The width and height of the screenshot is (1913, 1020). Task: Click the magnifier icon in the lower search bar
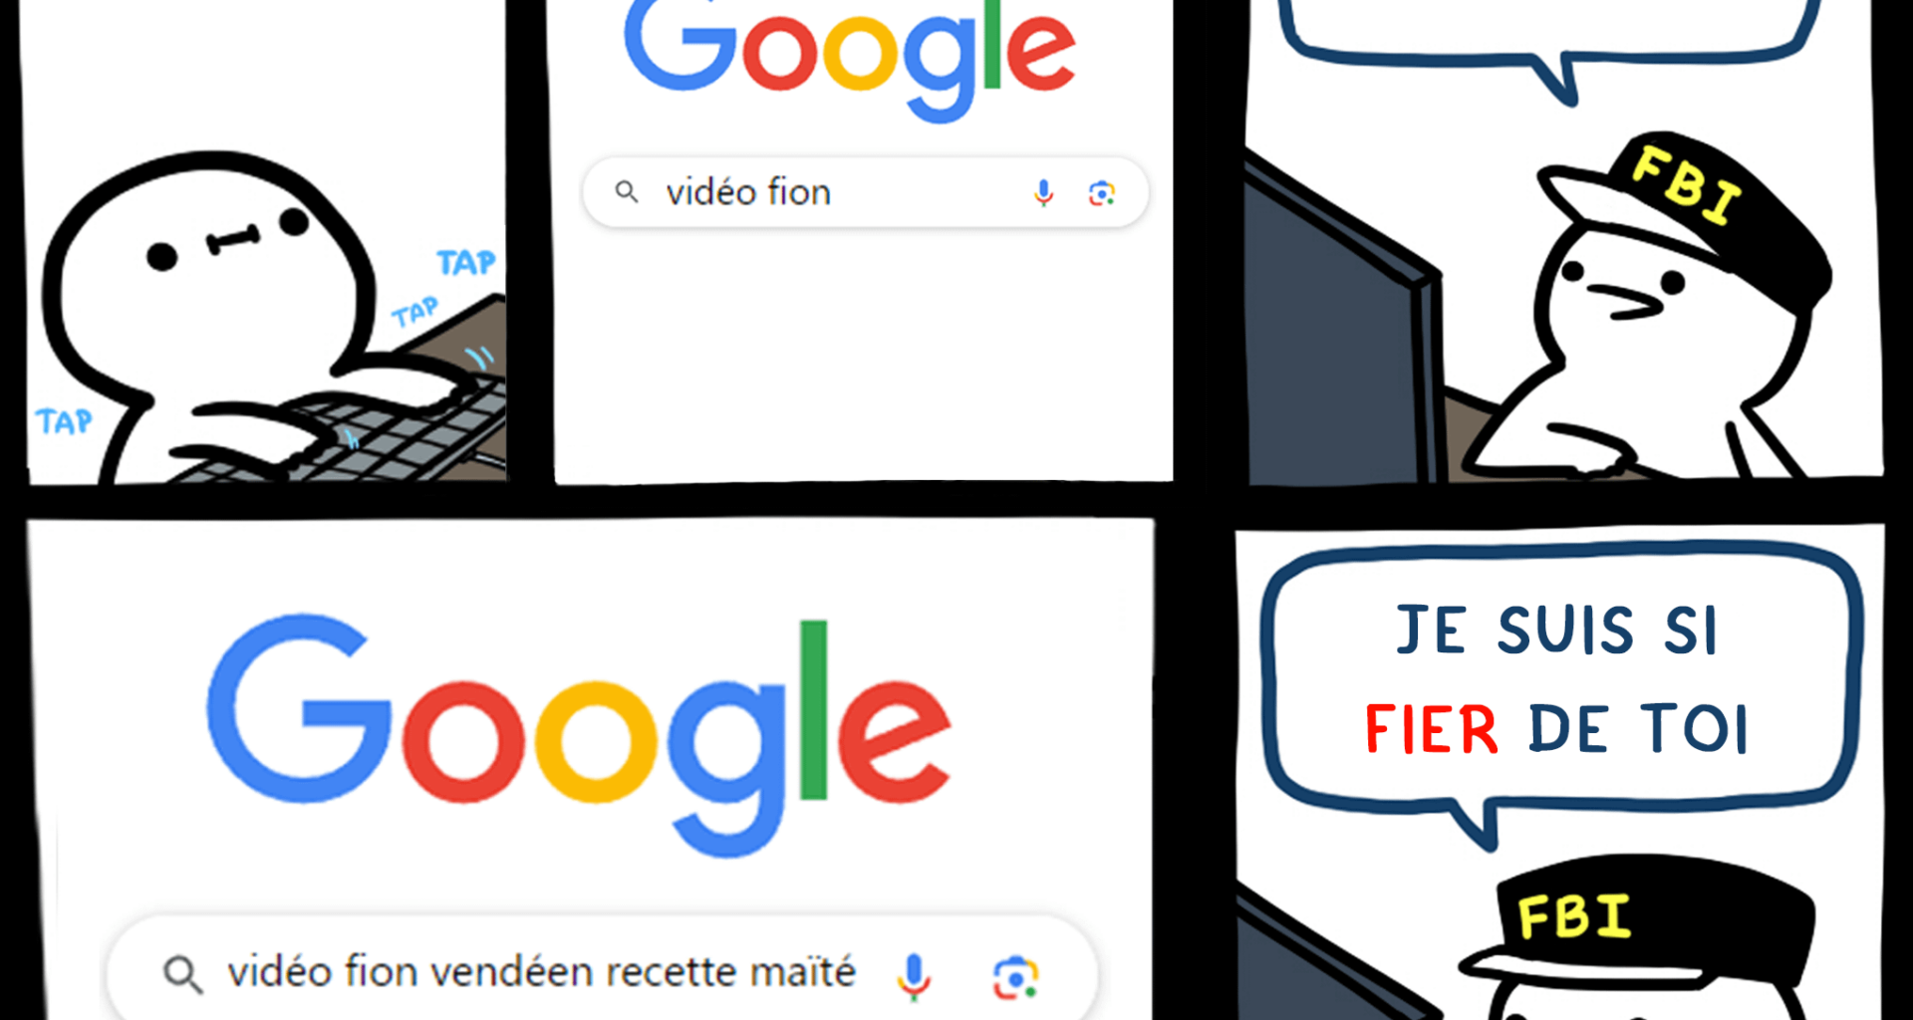pyautogui.click(x=182, y=974)
